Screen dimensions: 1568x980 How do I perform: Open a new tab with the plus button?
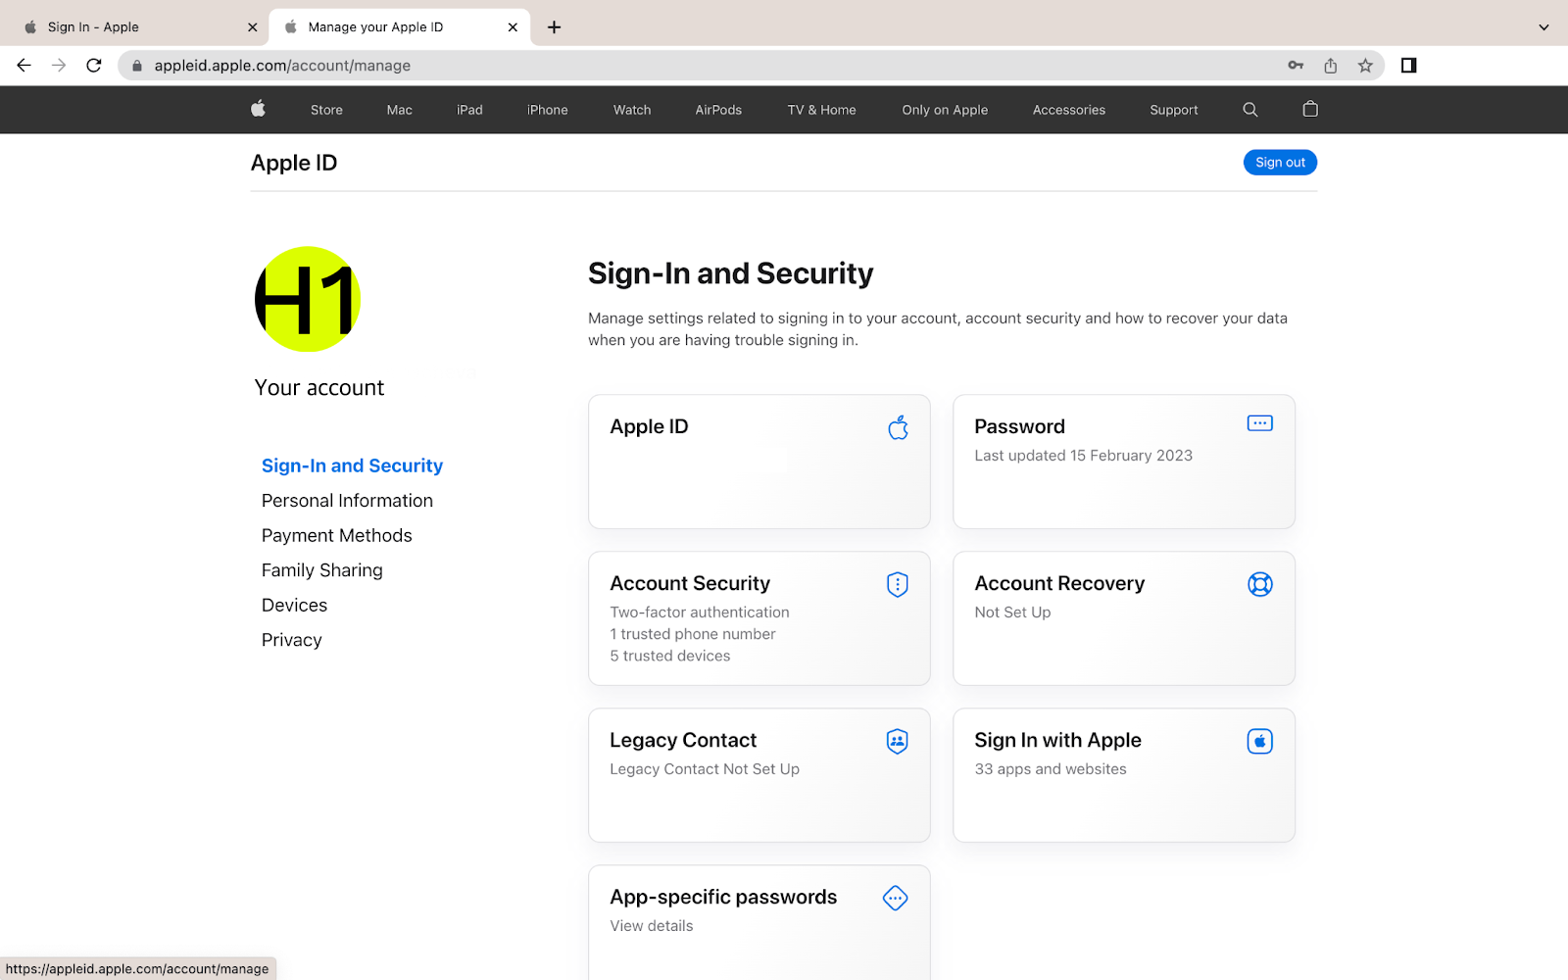(555, 27)
